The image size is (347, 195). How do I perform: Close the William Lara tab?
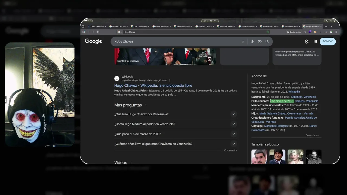(x=127, y=27)
